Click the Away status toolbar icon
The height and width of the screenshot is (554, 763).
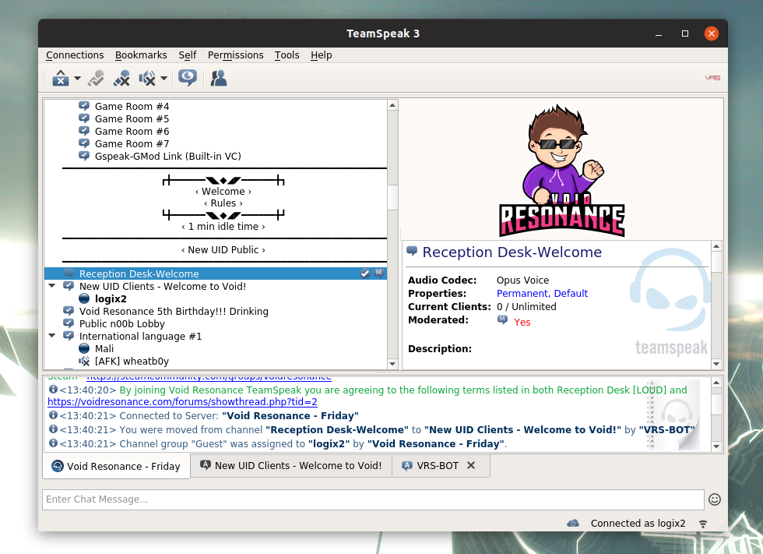(x=61, y=78)
